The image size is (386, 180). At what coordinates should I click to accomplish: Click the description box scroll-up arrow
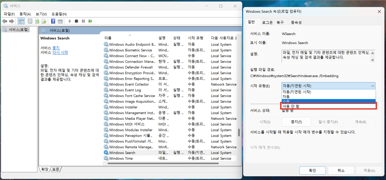coord(372,53)
